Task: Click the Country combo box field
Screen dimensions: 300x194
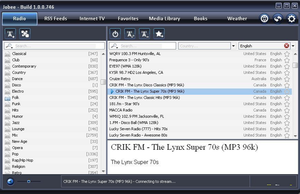Action: (204, 46)
